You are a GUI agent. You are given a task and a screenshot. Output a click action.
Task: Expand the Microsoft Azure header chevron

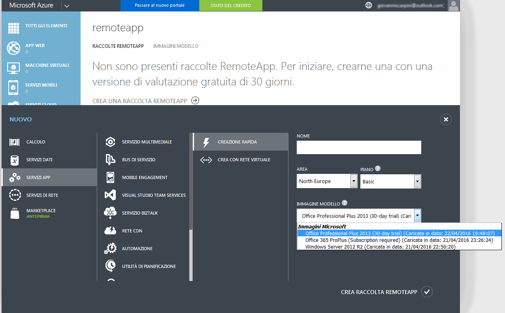pos(66,6)
